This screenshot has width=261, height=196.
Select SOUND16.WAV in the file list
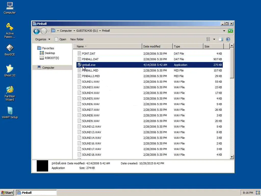92,143
